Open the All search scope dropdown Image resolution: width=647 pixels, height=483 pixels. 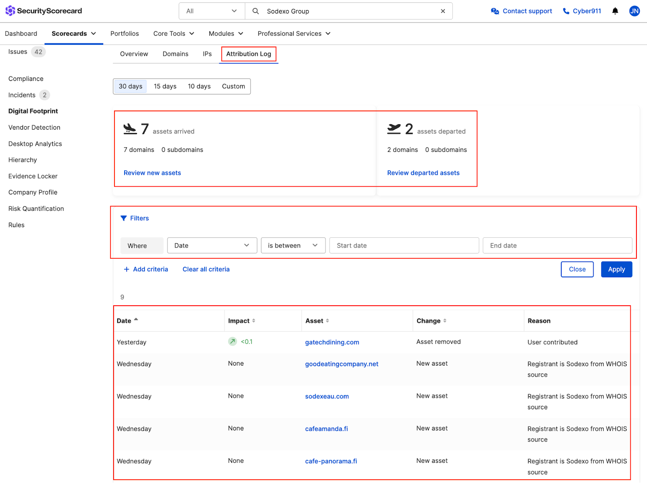(x=212, y=11)
